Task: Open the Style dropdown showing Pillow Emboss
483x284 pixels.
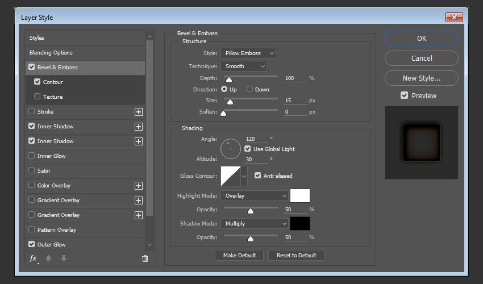Action: 248,53
